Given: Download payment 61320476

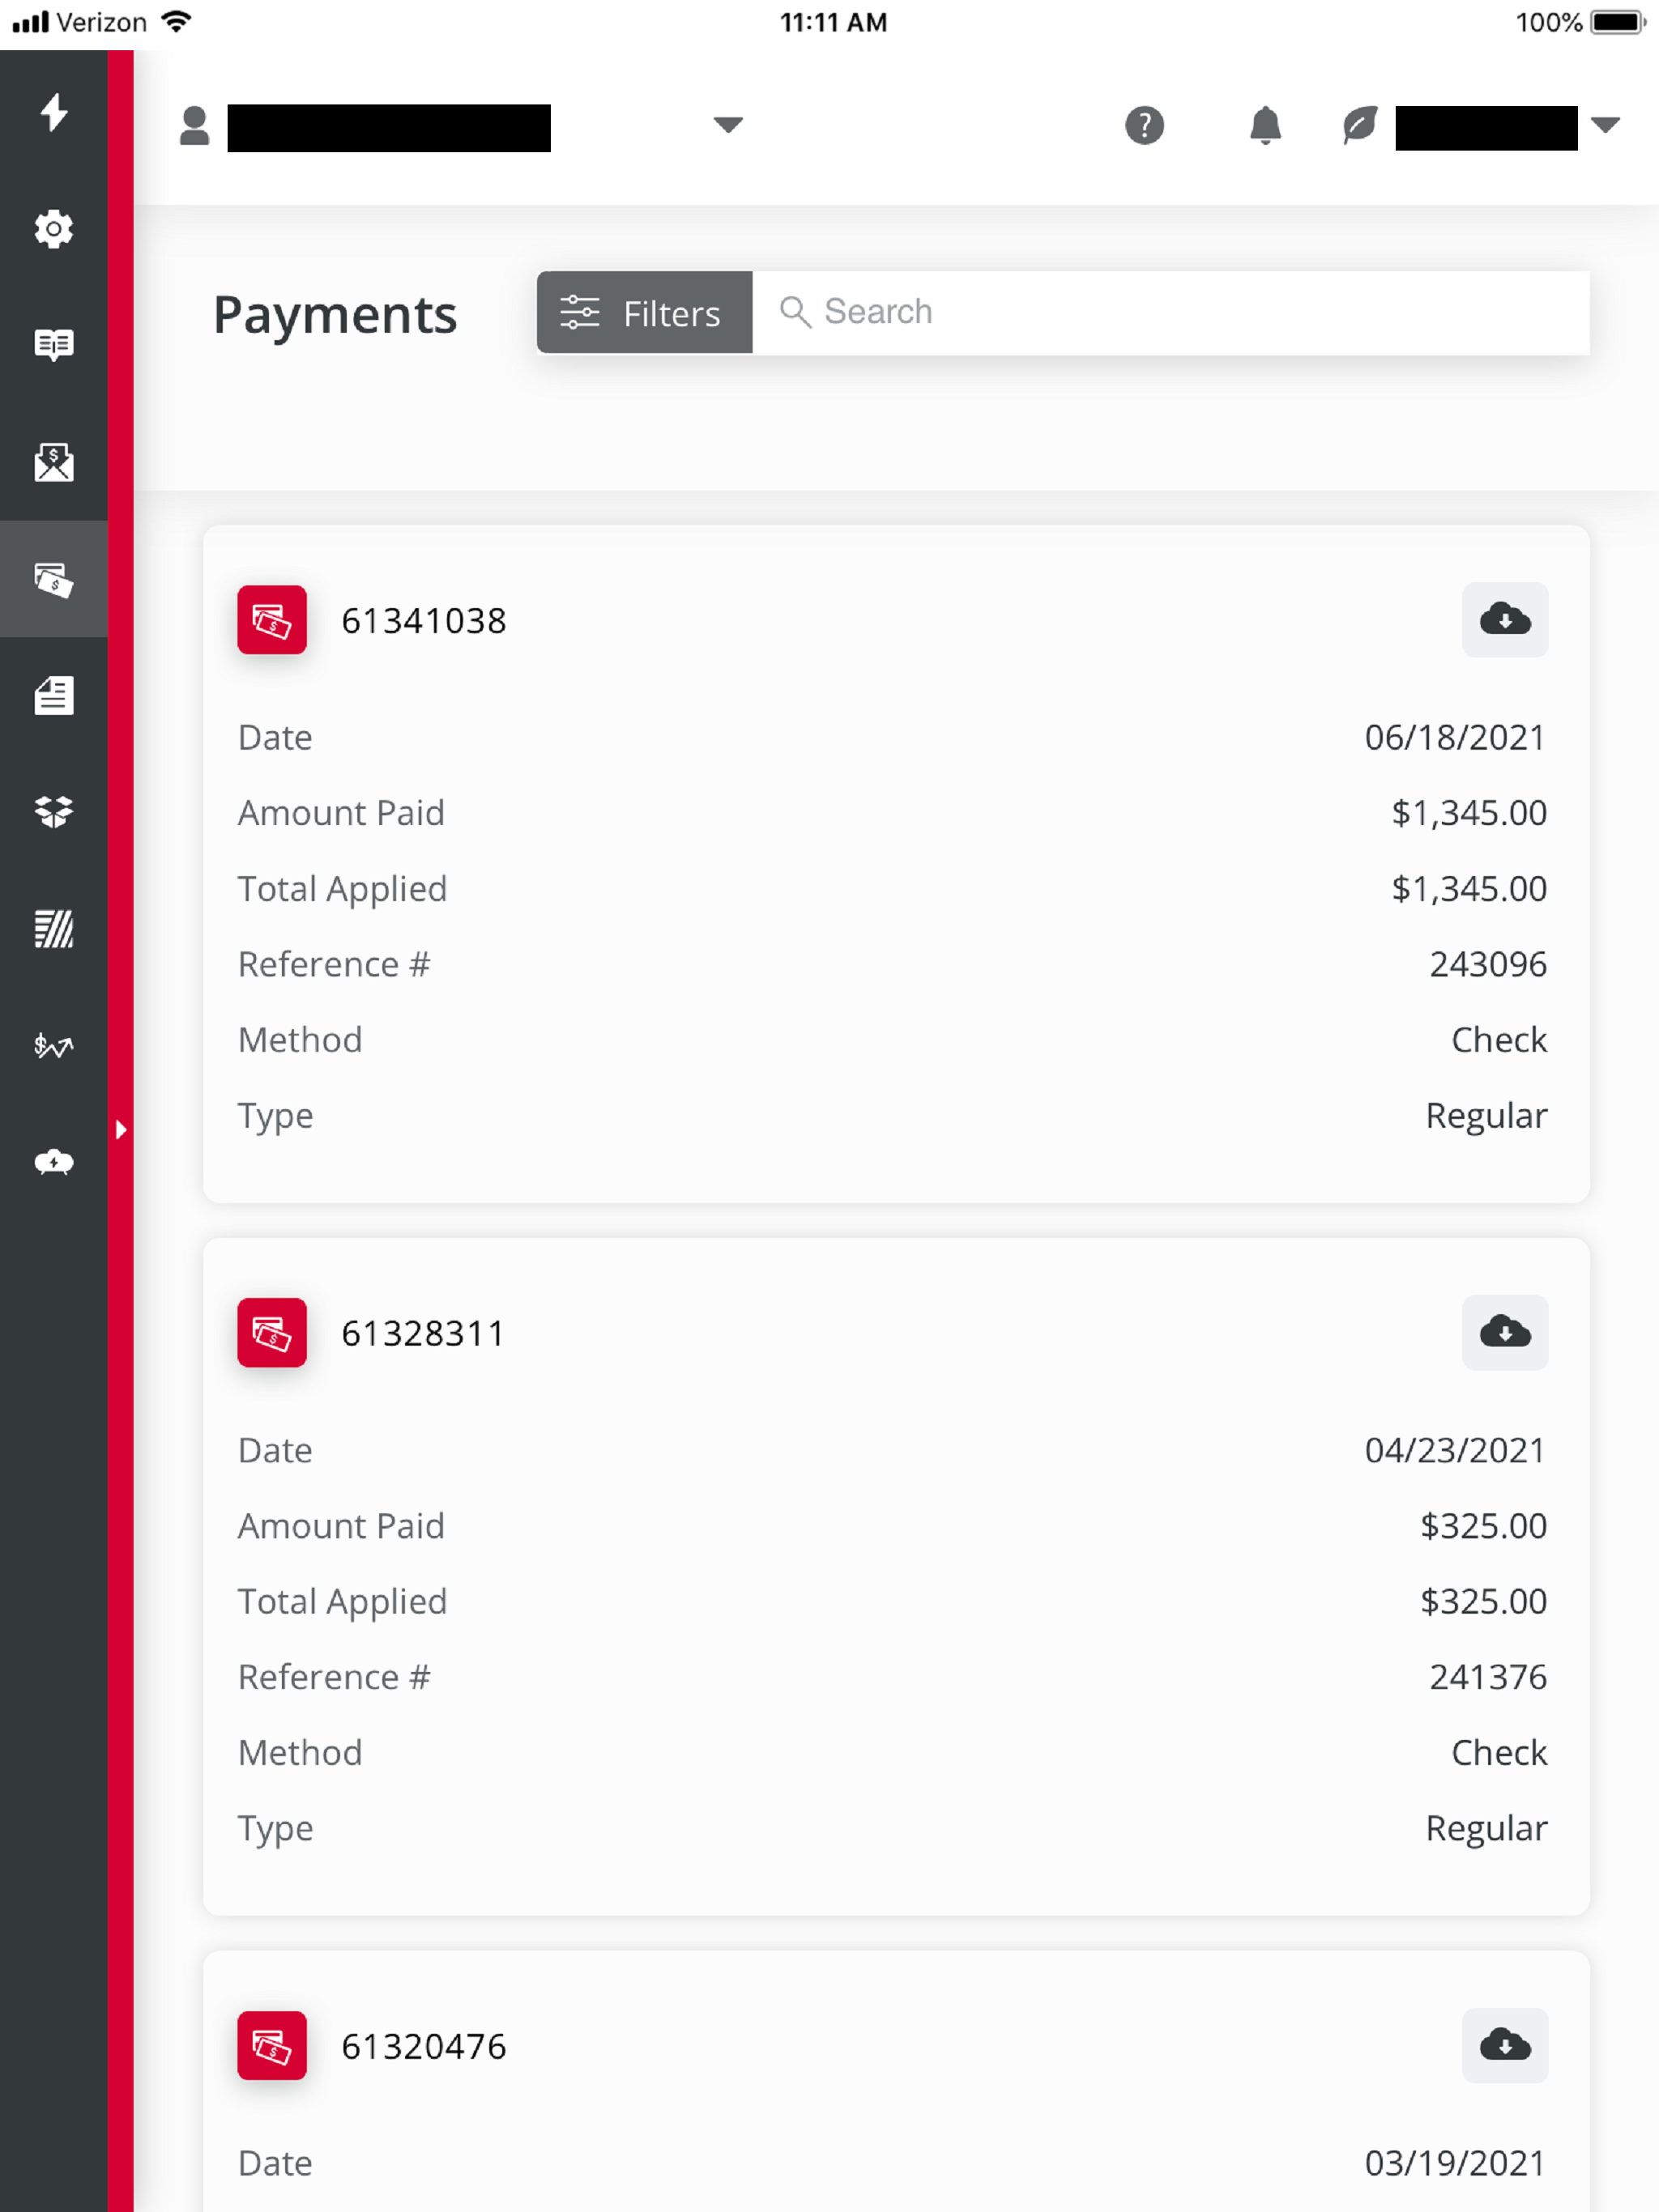Looking at the screenshot, I should point(1505,2046).
